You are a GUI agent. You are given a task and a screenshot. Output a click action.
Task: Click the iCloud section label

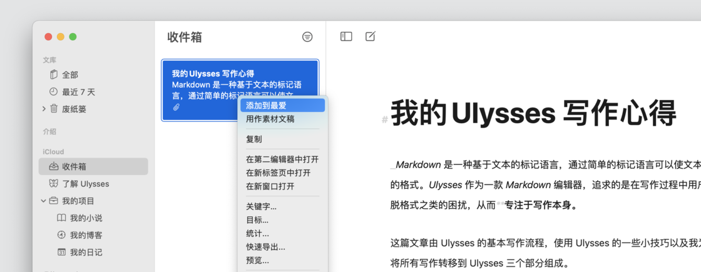click(53, 152)
